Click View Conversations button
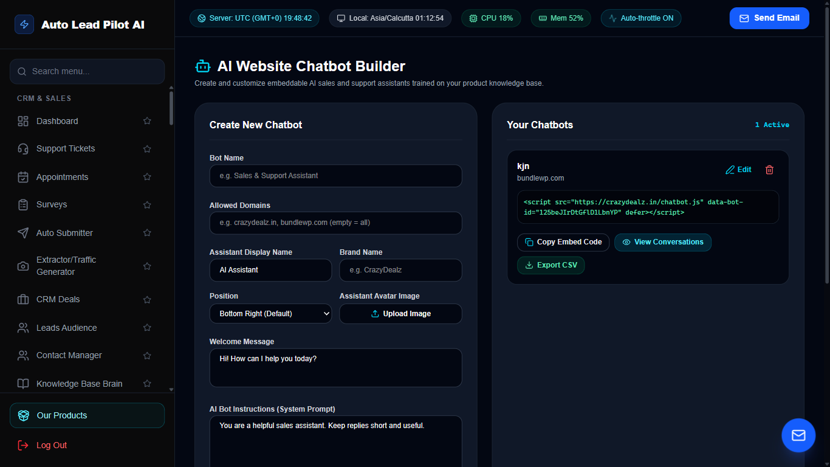 (x=663, y=242)
